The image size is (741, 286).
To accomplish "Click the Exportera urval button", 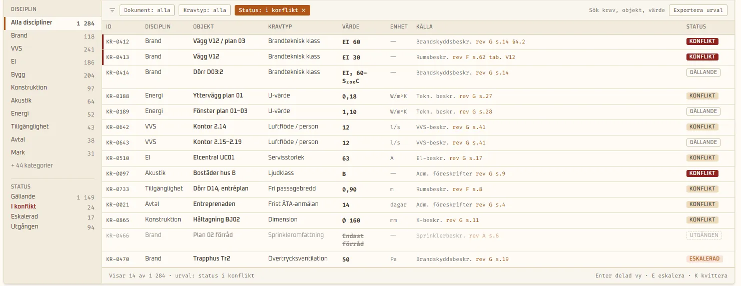I will (x=698, y=10).
